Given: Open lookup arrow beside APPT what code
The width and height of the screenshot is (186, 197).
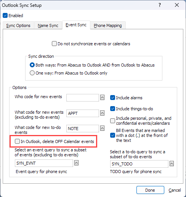Looking at the screenshot, I should (x=102, y=113).
